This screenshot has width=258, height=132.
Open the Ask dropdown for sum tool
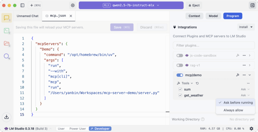(x=245, y=89)
